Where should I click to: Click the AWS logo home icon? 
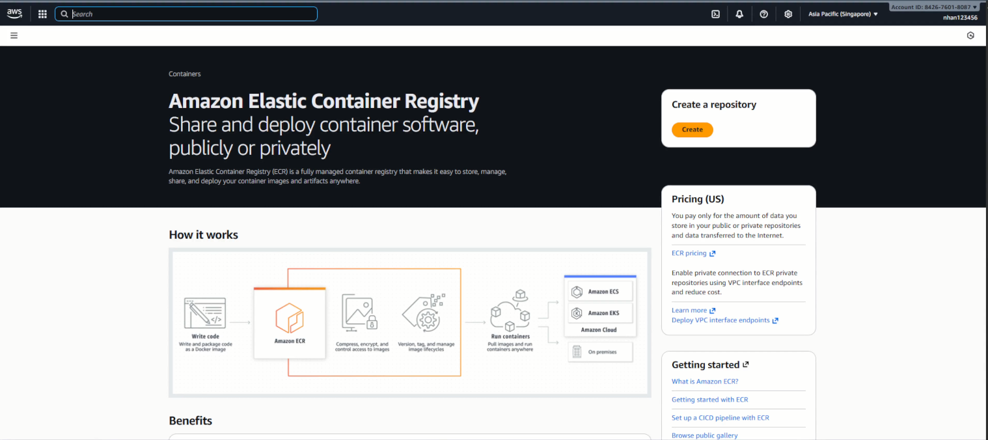[x=14, y=14]
